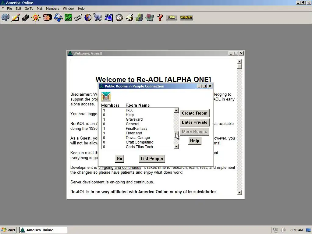312x234 pixels.
Task: Click the KEYWORD toolbar button
Action: (x=186, y=17)
